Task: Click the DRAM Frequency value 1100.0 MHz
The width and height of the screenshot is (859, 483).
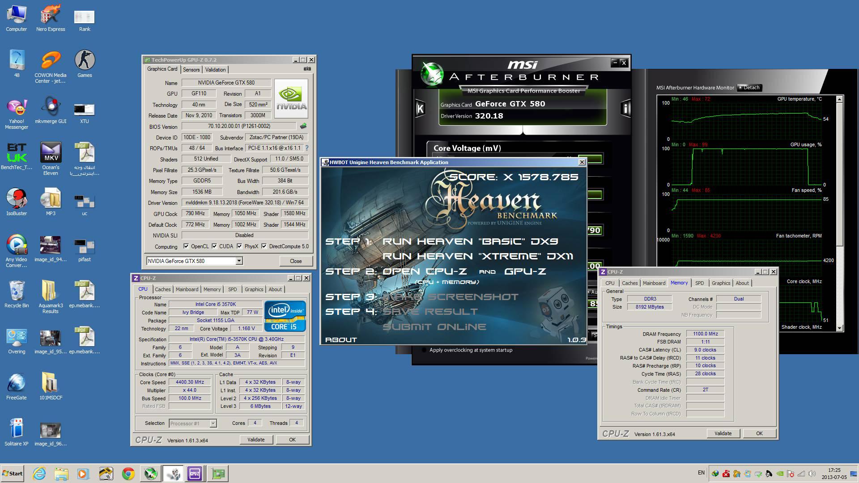Action: pos(705,334)
